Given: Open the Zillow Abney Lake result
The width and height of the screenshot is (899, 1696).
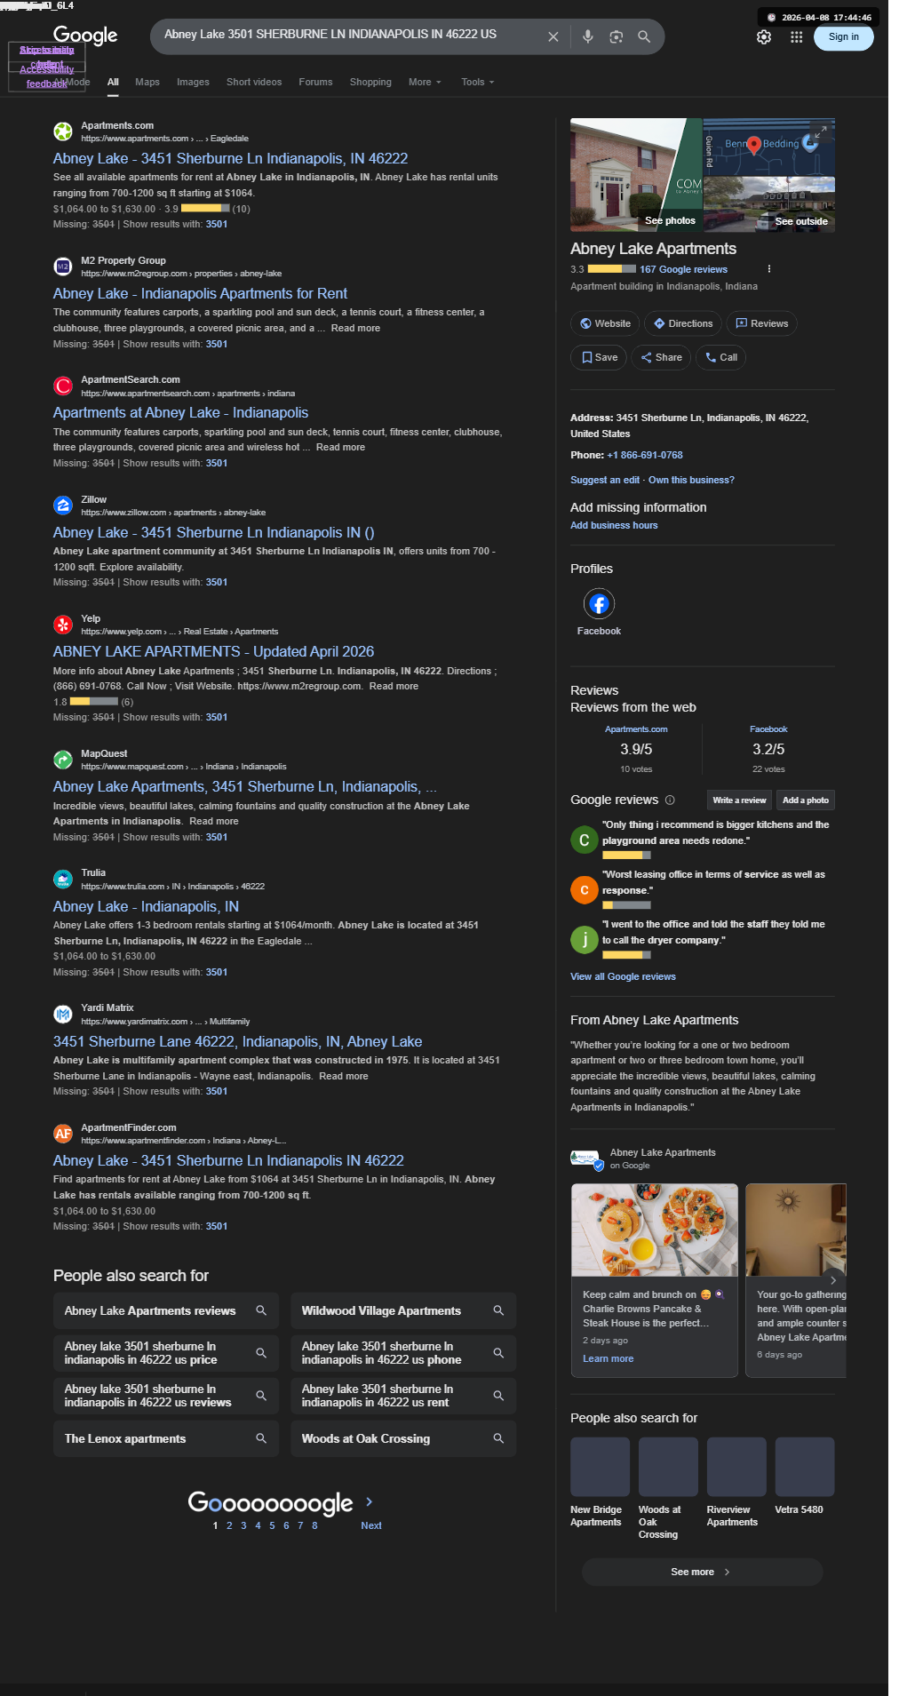Looking at the screenshot, I should (x=213, y=532).
